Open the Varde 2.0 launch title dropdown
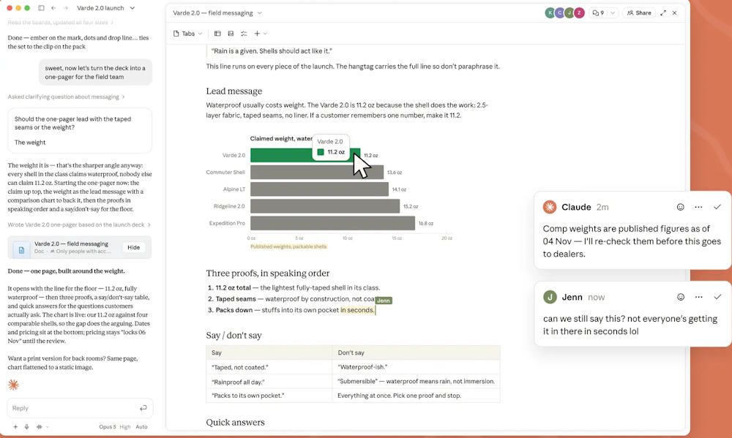The height and width of the screenshot is (438, 732). coord(132,8)
